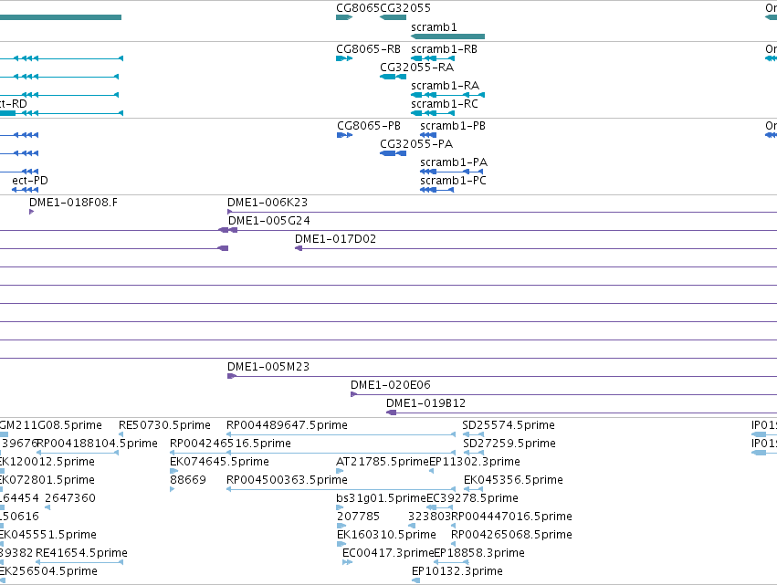Open the EP18858.3prime EST label
This screenshot has height=585, width=777.
pos(479,554)
